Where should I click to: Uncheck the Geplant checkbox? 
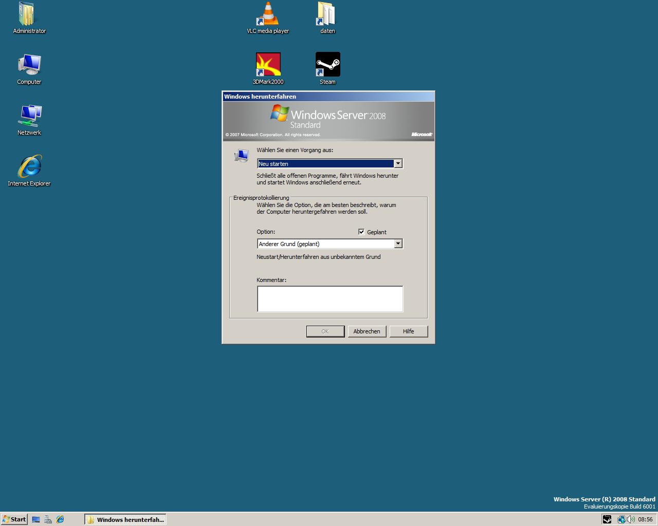tap(361, 232)
